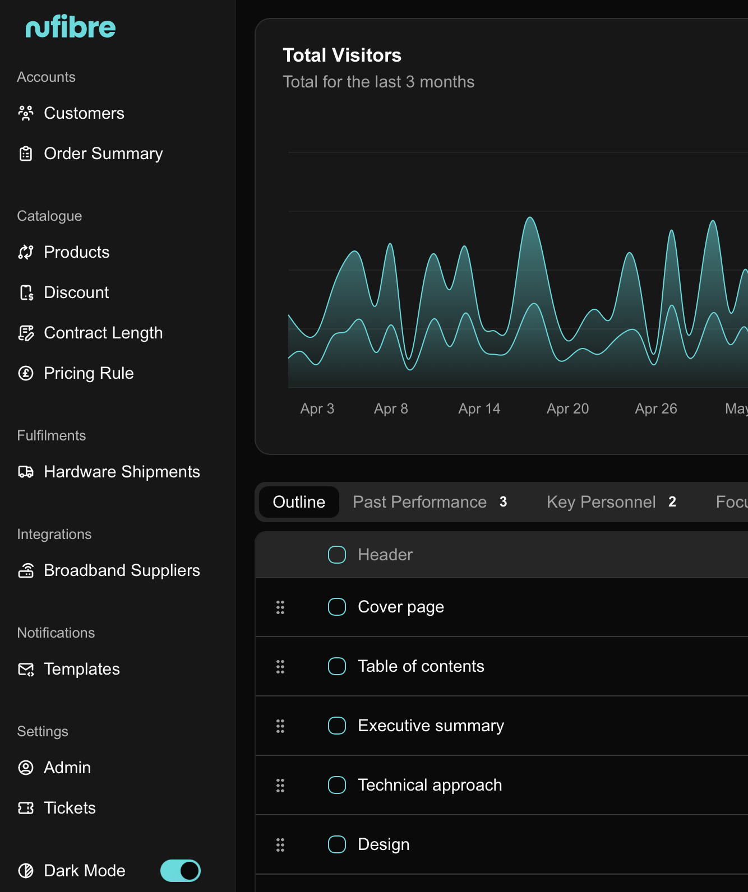
Task: Click the Contract Length icon
Action: [x=26, y=333]
